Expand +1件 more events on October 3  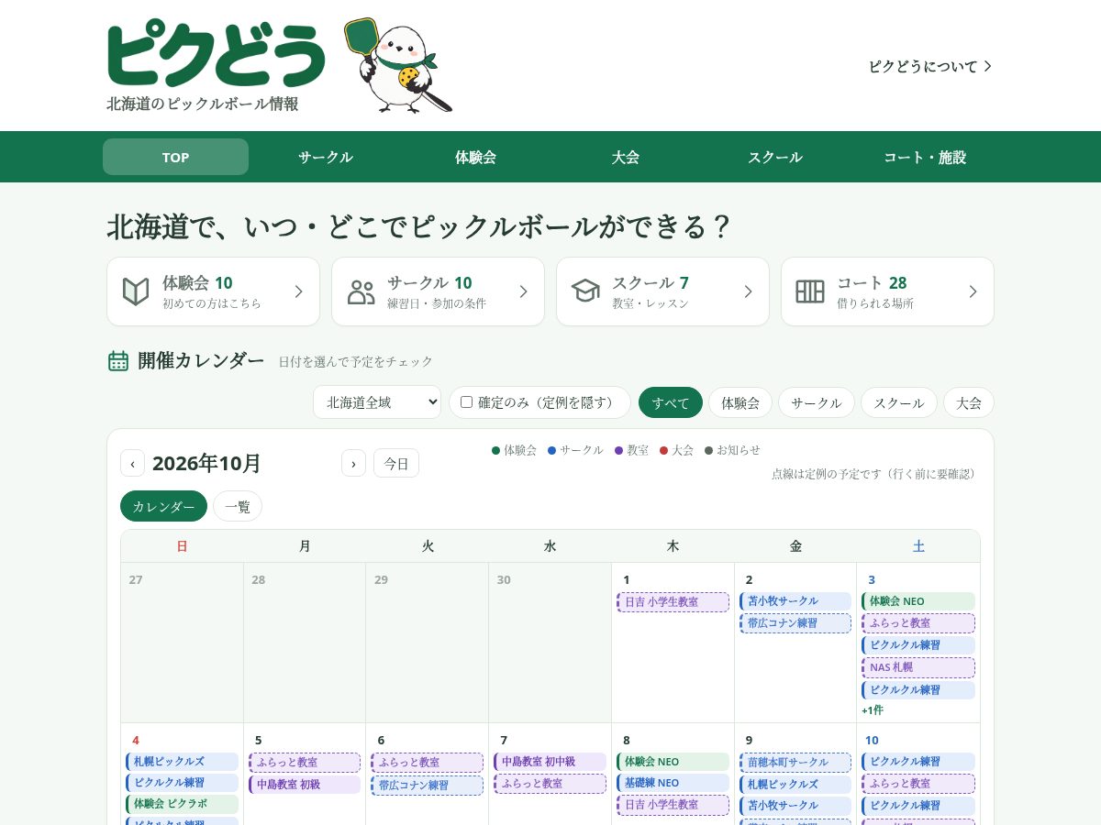(x=873, y=710)
